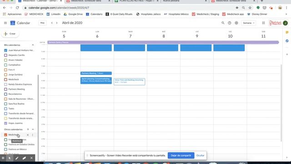This screenshot has height=164, width=291.
Task: Open Partners Meeting event on Monday
Action: [96, 73]
